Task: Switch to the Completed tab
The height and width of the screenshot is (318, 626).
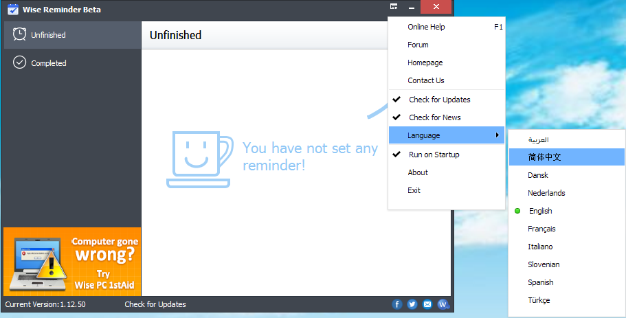Action: coord(72,63)
